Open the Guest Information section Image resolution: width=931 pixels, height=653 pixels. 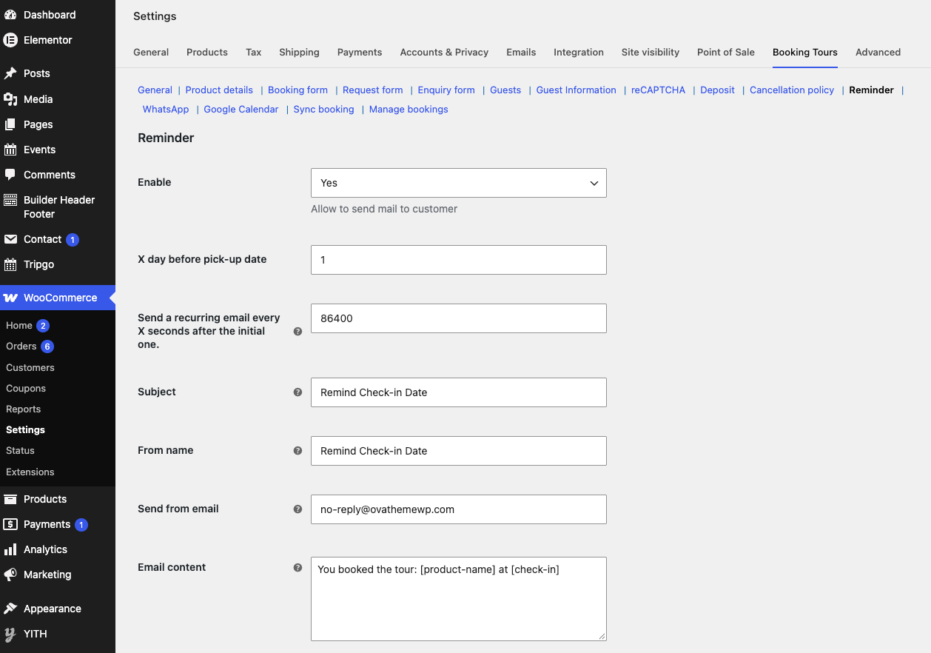coord(577,90)
